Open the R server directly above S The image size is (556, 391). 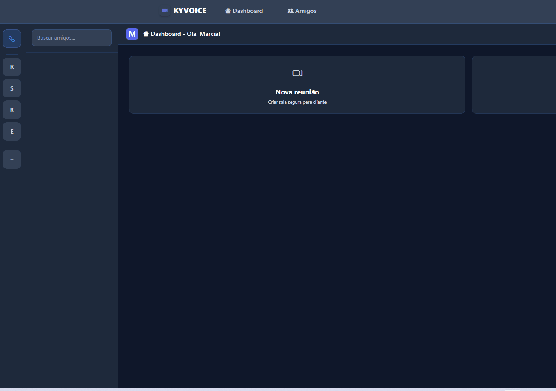[x=12, y=67]
